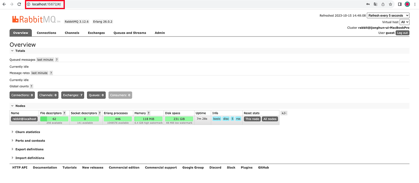The image size is (419, 183).
Task: Click the Queues: 0 count button
Action: tap(96, 95)
